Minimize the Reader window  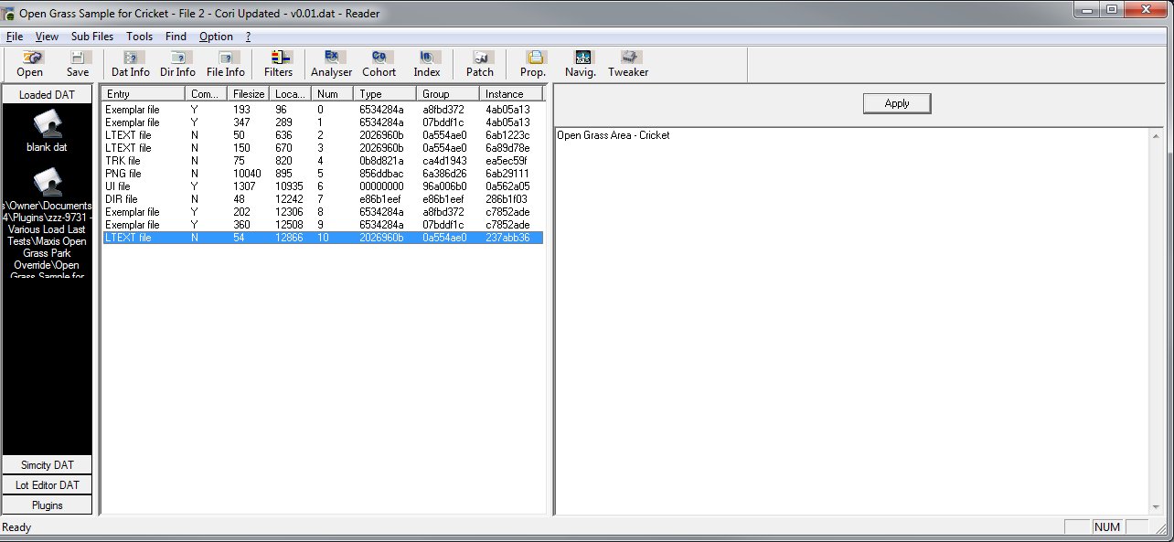[x=1088, y=10]
